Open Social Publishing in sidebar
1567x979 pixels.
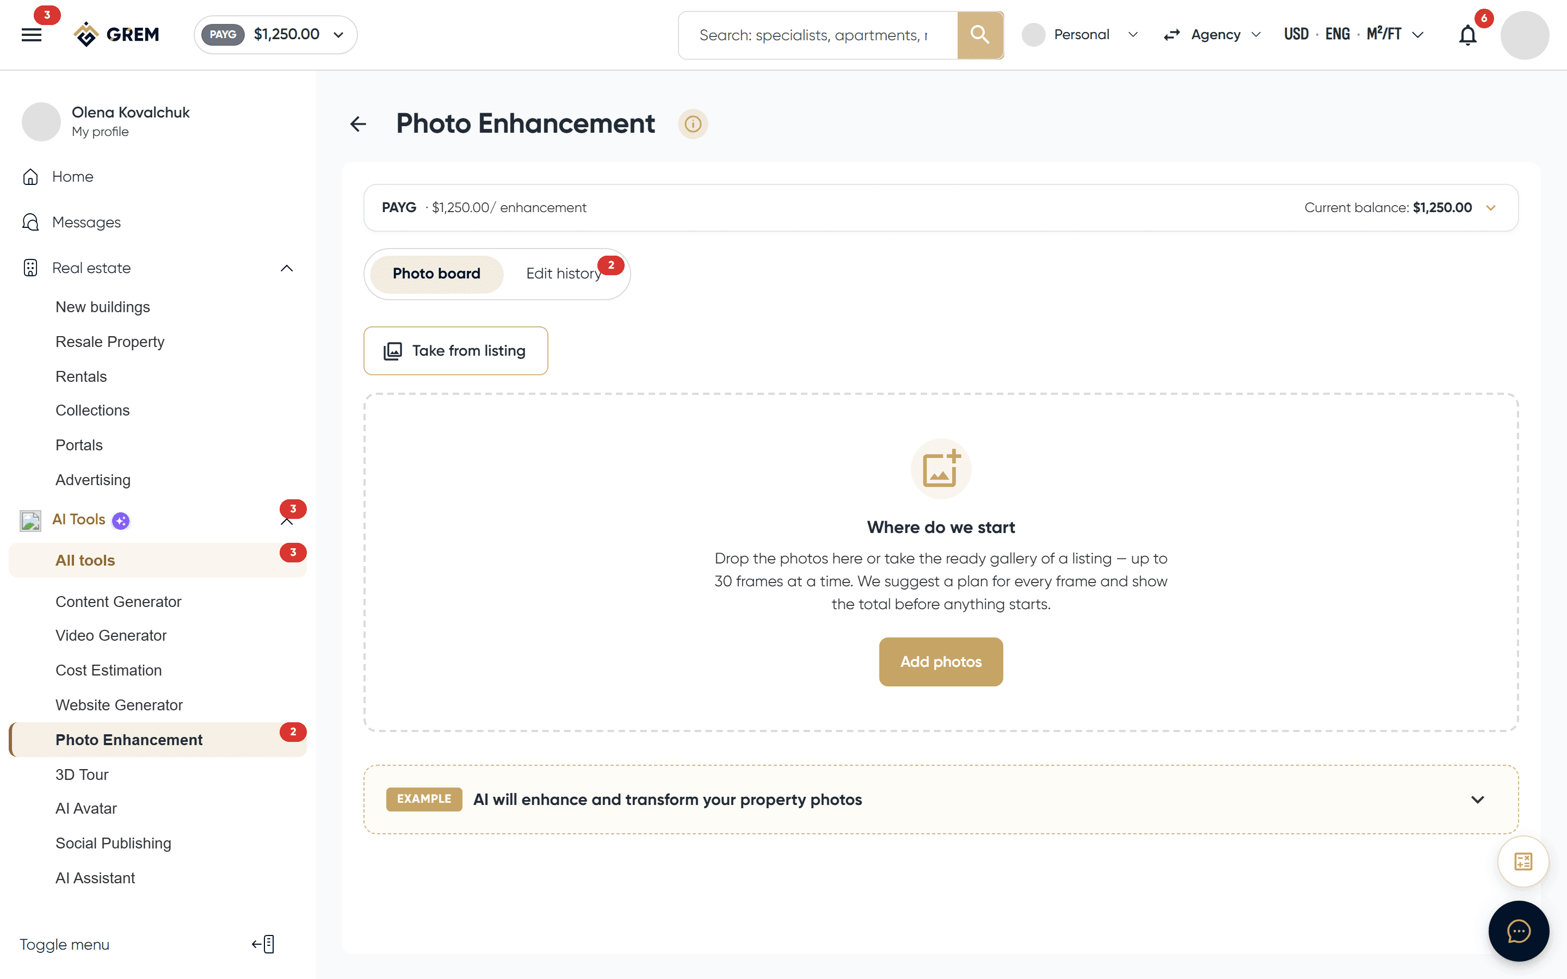(x=113, y=843)
